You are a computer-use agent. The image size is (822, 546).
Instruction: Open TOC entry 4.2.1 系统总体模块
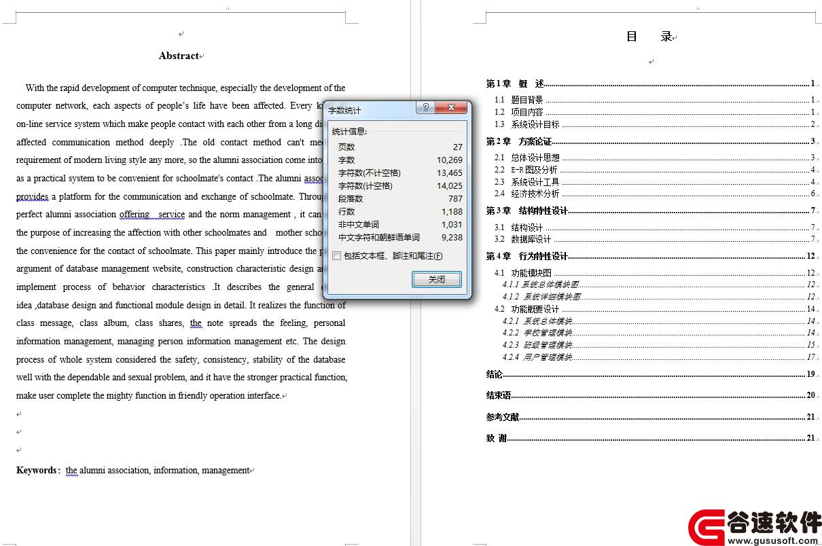point(659,321)
